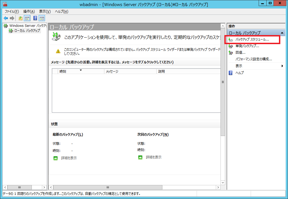Viewport: 288px width, 199px height.
Task: Click the tree pane scroll right arrow
Action: (x=44, y=187)
